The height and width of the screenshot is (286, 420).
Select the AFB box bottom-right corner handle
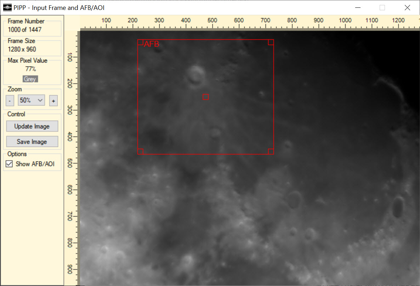pyautogui.click(x=271, y=151)
